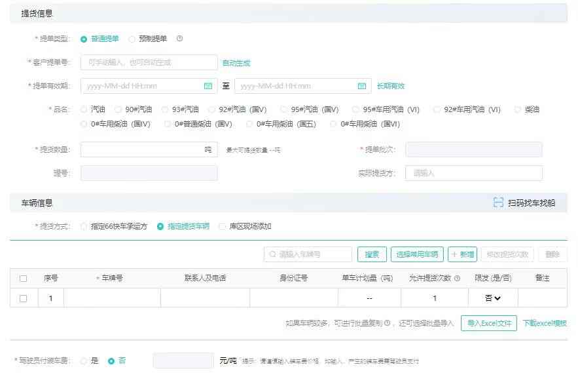Open the 限发 是/否 dropdown in row 1
This screenshot has width=578, height=373.
click(x=493, y=298)
